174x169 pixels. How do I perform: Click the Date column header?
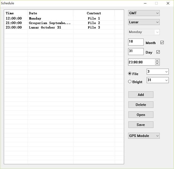[50, 13]
